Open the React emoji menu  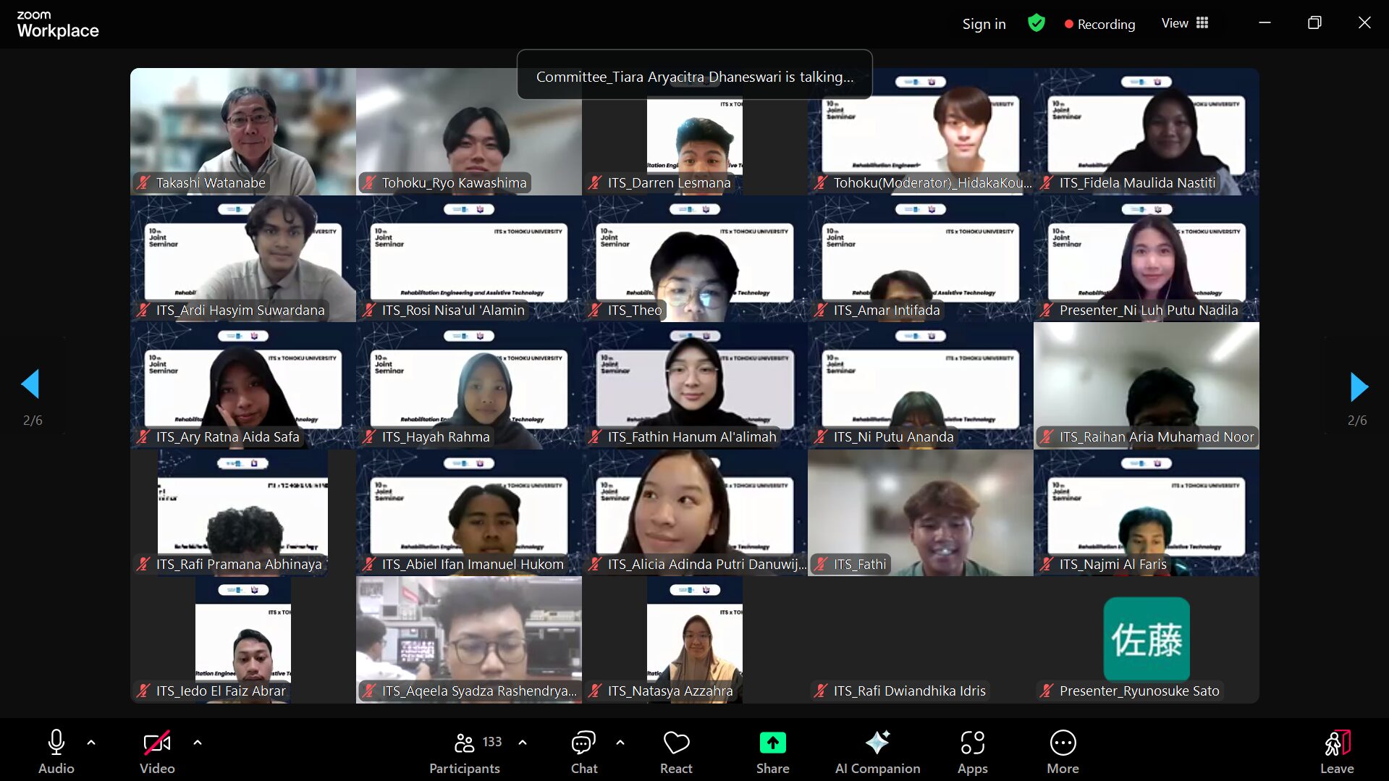676,751
